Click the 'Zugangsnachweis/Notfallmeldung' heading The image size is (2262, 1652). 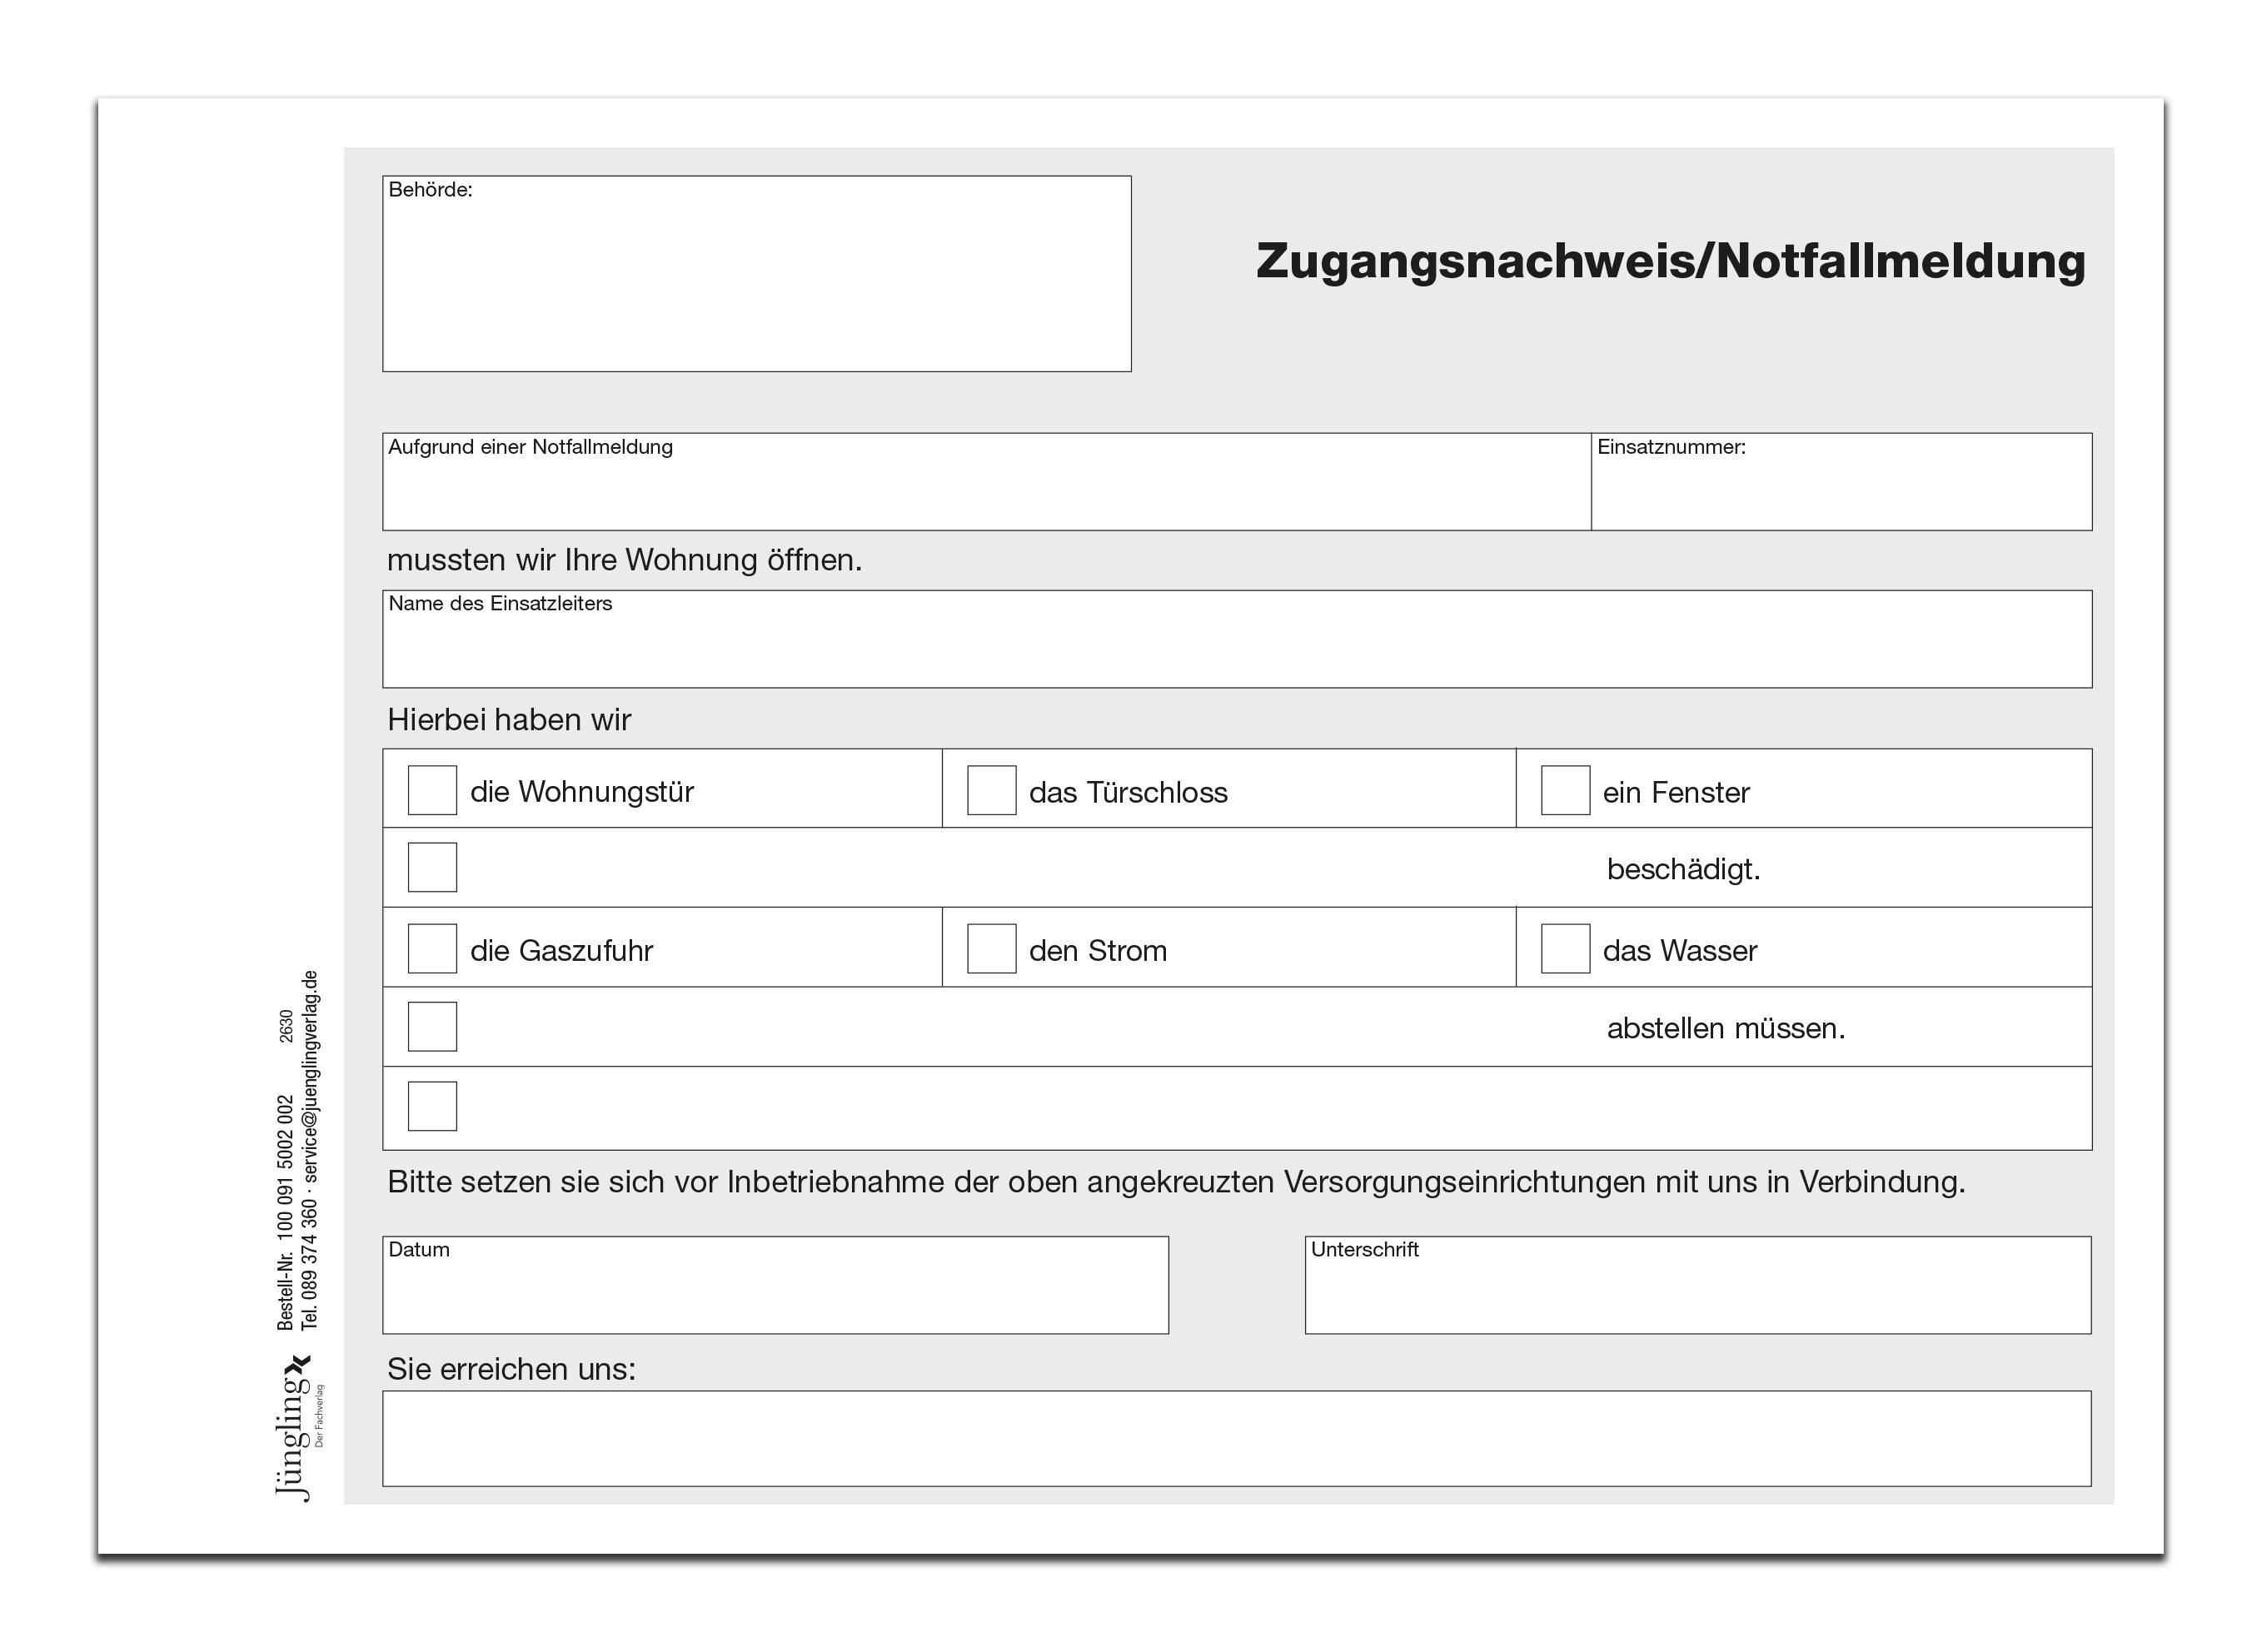click(1671, 261)
